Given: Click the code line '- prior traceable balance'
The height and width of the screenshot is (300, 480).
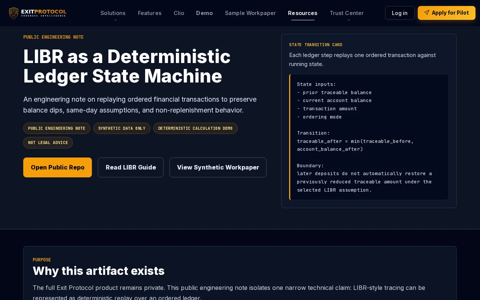Looking at the screenshot, I should 334,92.
